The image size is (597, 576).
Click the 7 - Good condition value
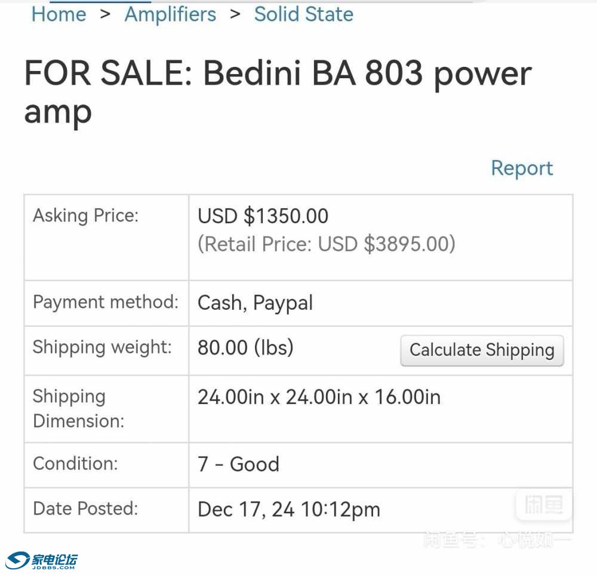coord(238,464)
